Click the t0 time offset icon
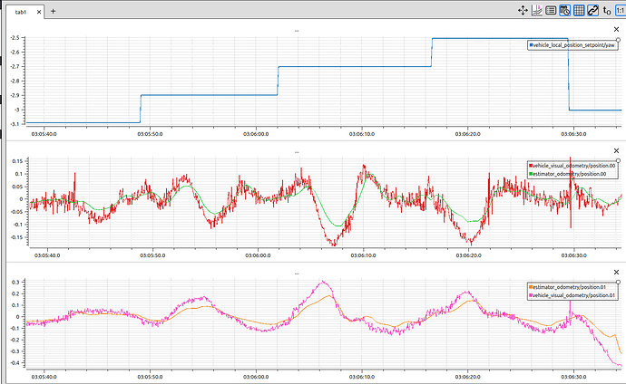The image size is (626, 384). tap(606, 11)
